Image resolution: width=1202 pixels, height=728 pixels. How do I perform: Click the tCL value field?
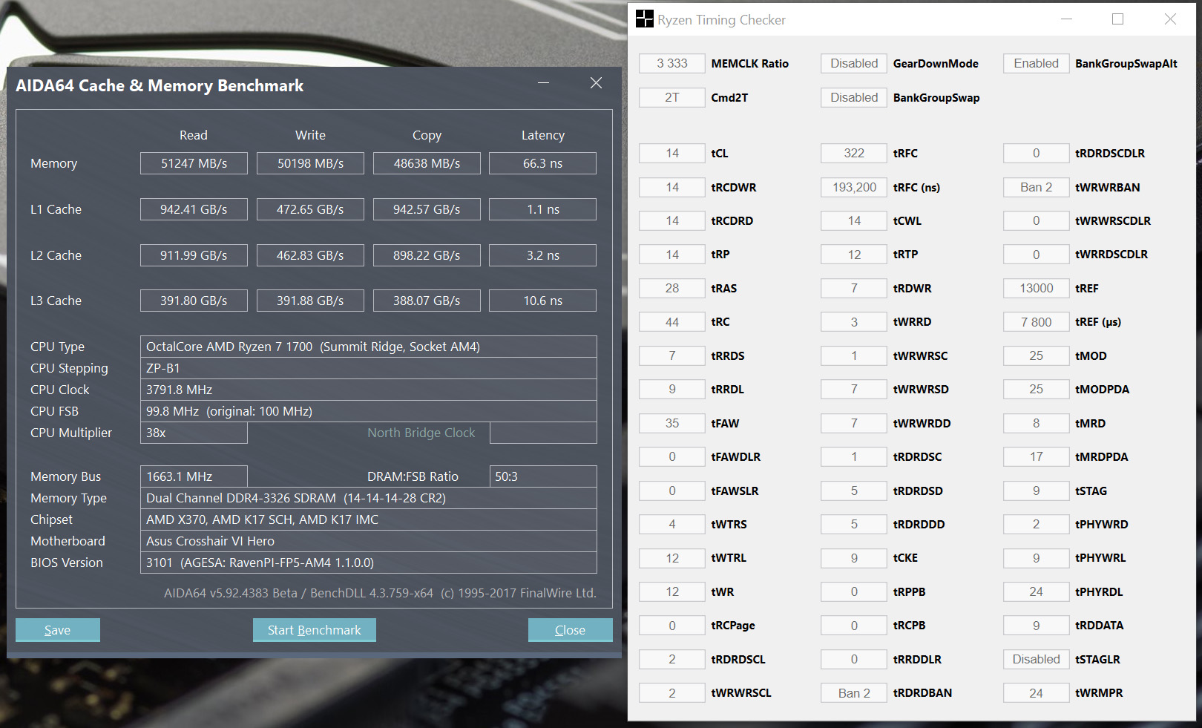pyautogui.click(x=672, y=154)
